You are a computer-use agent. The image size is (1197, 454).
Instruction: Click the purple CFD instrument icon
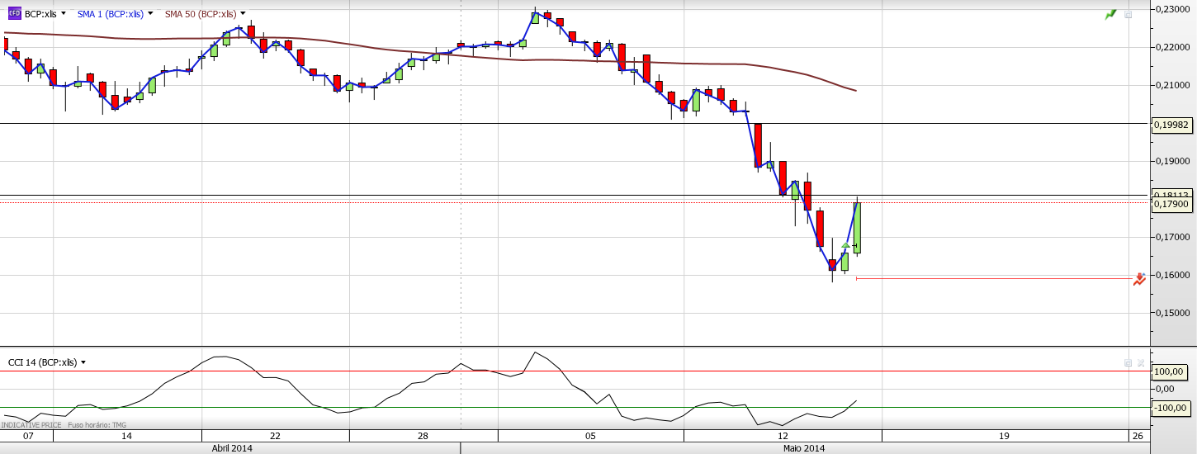pyautogui.click(x=14, y=14)
